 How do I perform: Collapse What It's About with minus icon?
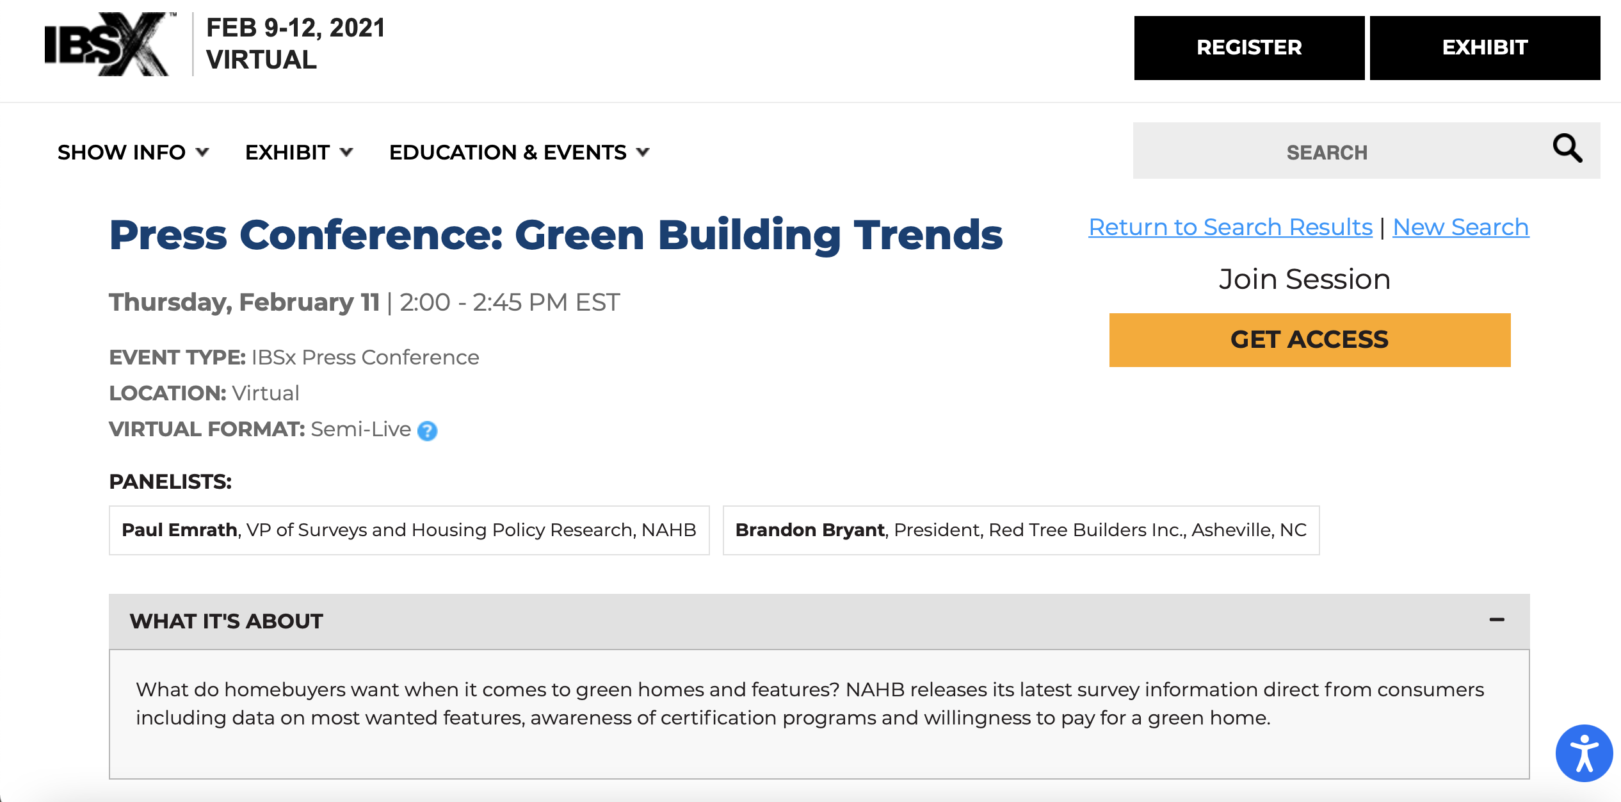click(x=1497, y=619)
